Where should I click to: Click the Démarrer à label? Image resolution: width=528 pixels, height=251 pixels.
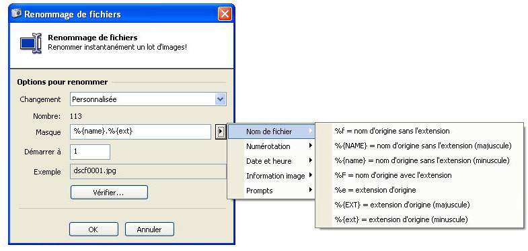tap(42, 152)
